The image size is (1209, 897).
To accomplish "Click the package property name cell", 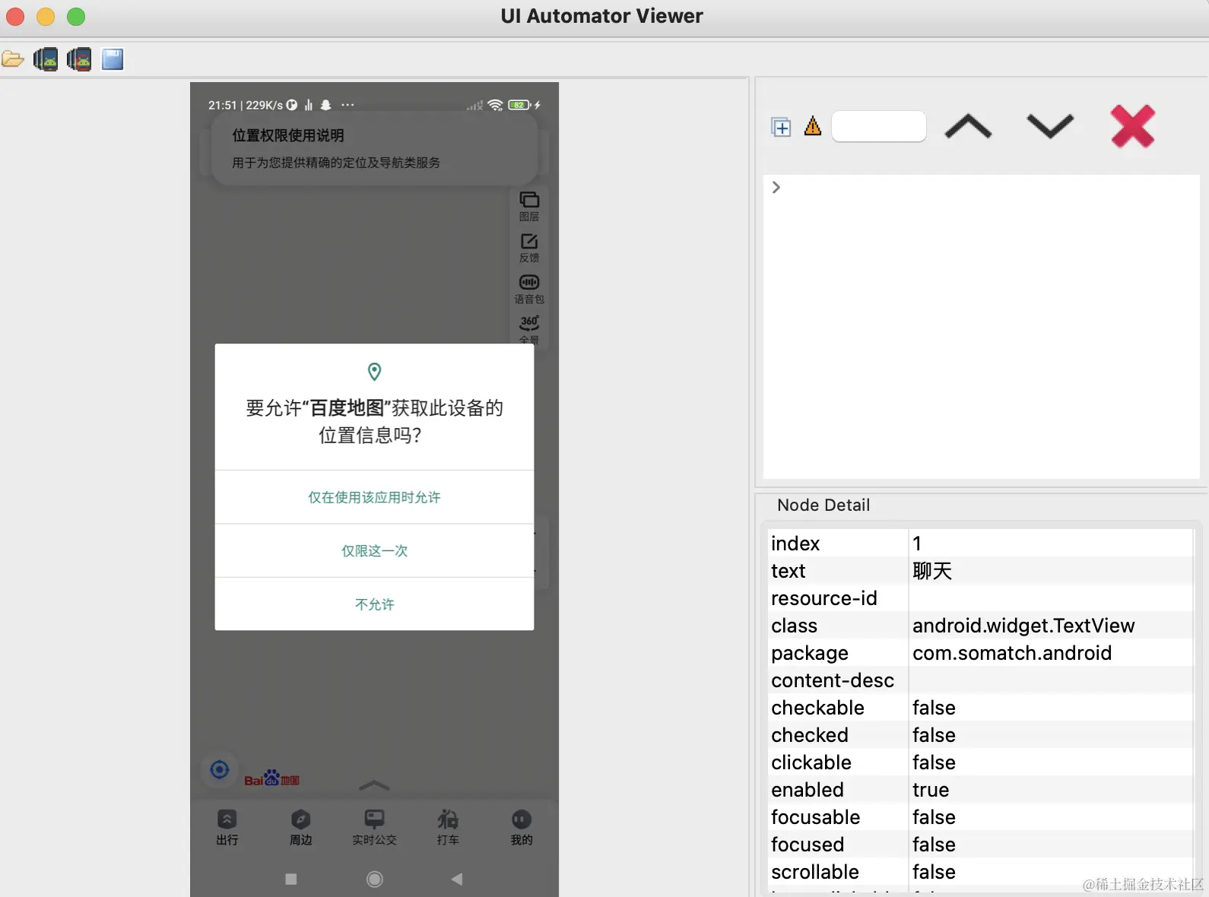I will pos(838,652).
